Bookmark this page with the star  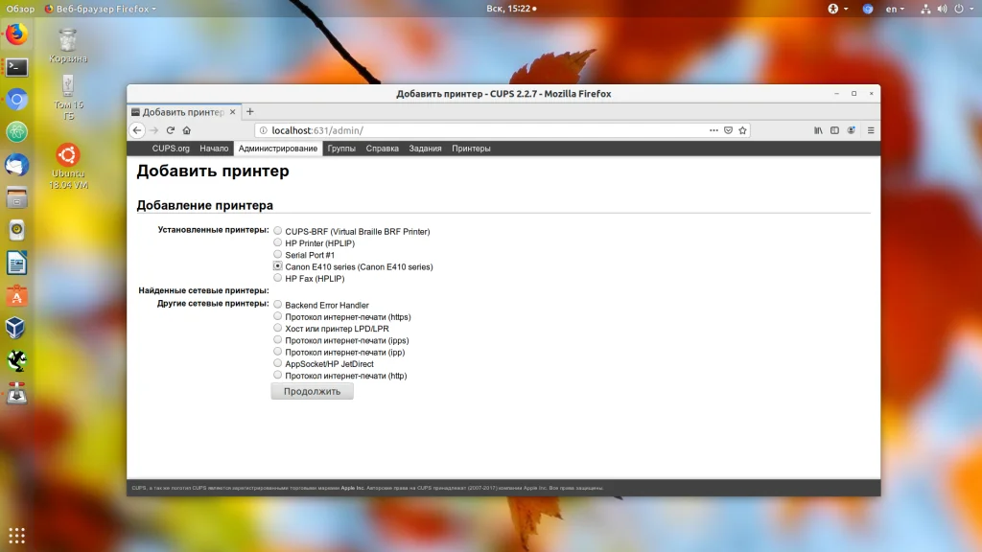743,130
